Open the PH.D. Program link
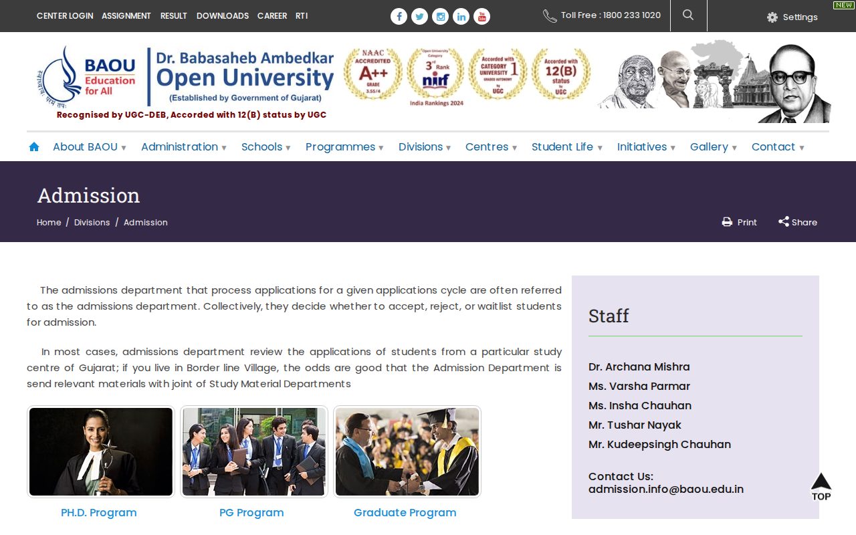This screenshot has width=856, height=535. pos(99,513)
